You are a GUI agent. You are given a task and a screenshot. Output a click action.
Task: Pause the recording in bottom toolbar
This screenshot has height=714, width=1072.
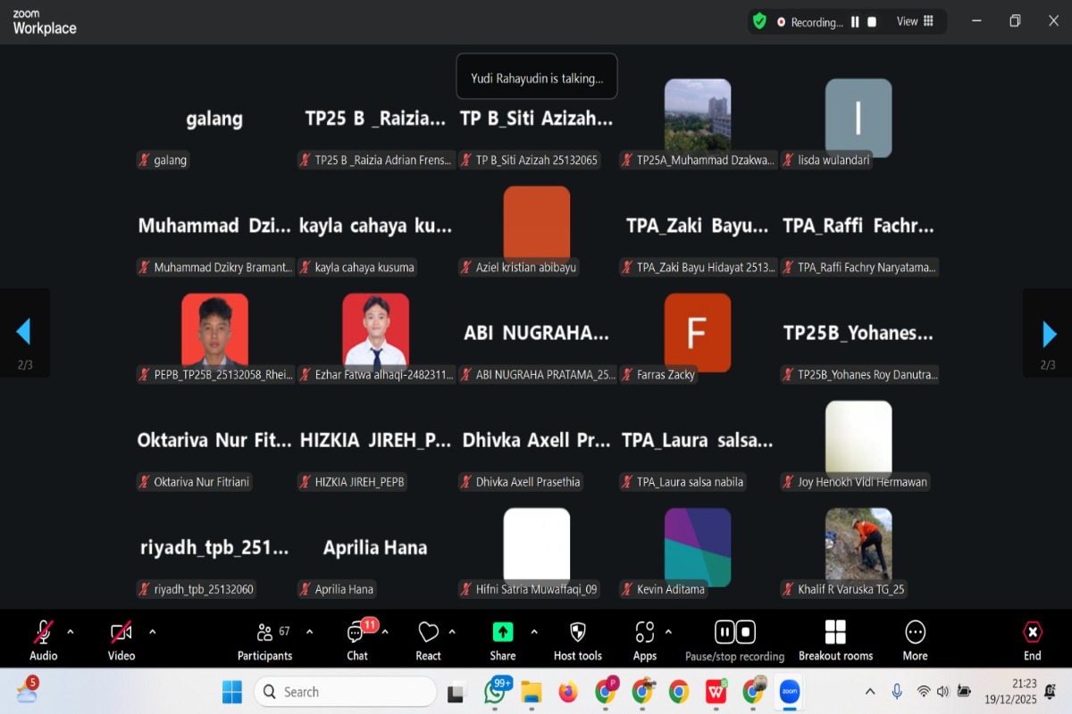pyautogui.click(x=724, y=632)
